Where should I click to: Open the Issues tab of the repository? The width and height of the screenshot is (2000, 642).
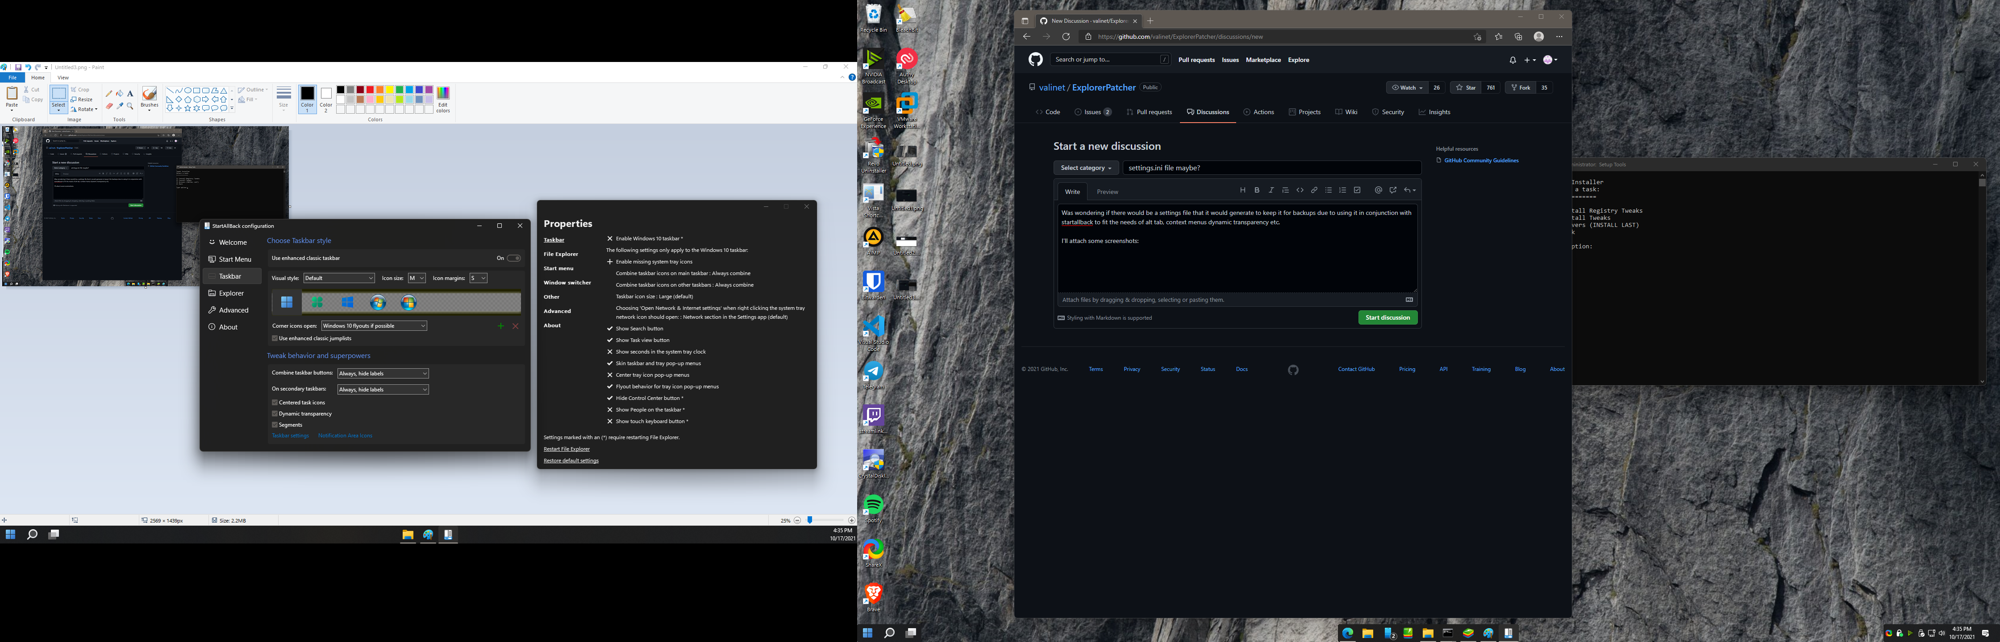1092,112
